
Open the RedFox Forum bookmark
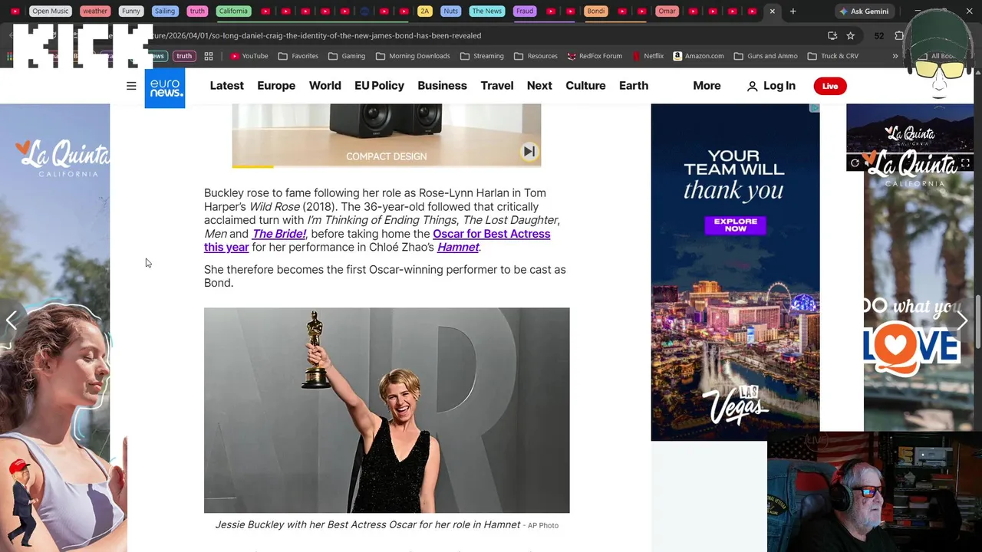coord(595,56)
